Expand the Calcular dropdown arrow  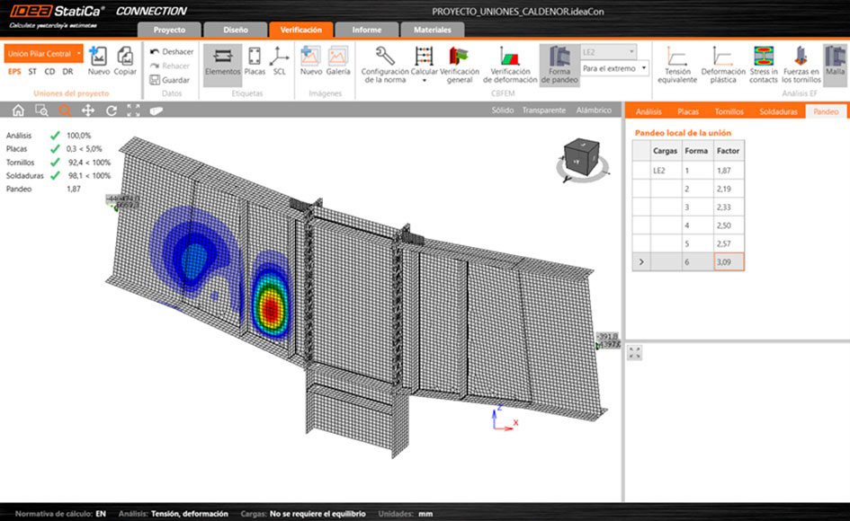[424, 81]
